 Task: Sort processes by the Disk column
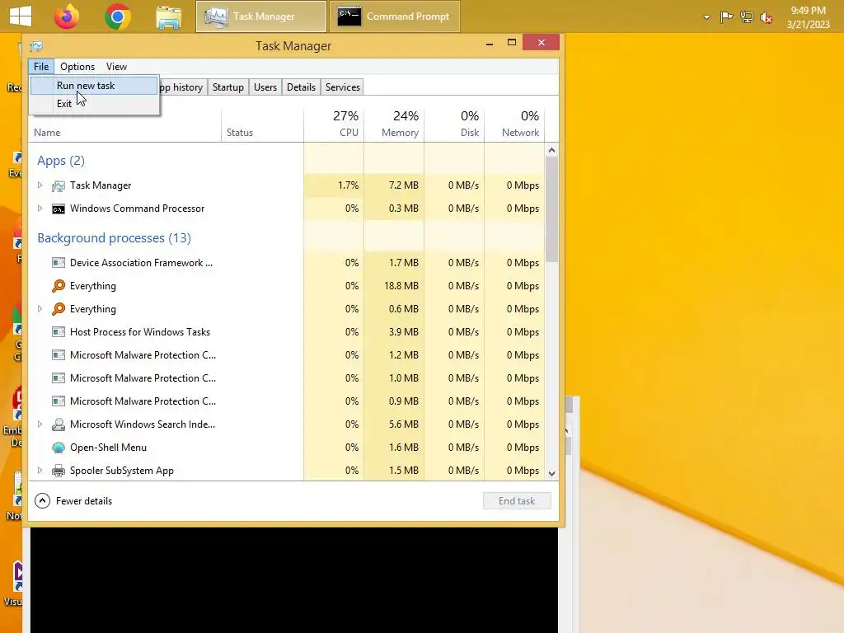point(455,125)
